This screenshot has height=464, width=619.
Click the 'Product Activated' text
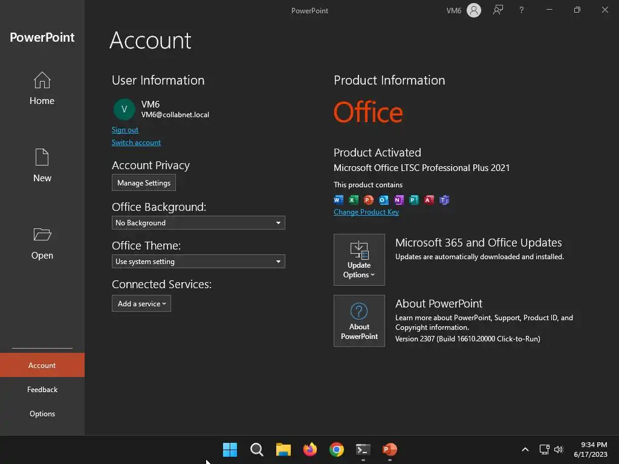(x=377, y=152)
